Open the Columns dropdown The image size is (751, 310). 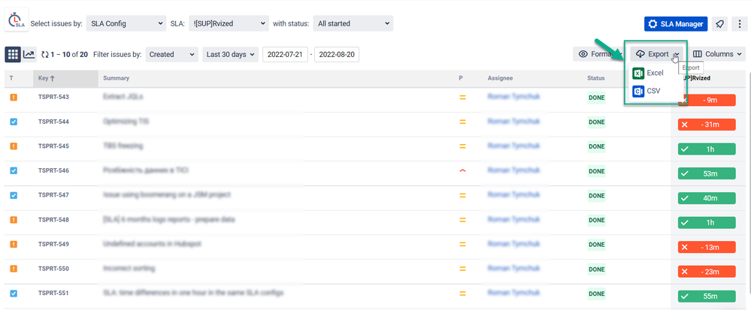pyautogui.click(x=717, y=54)
